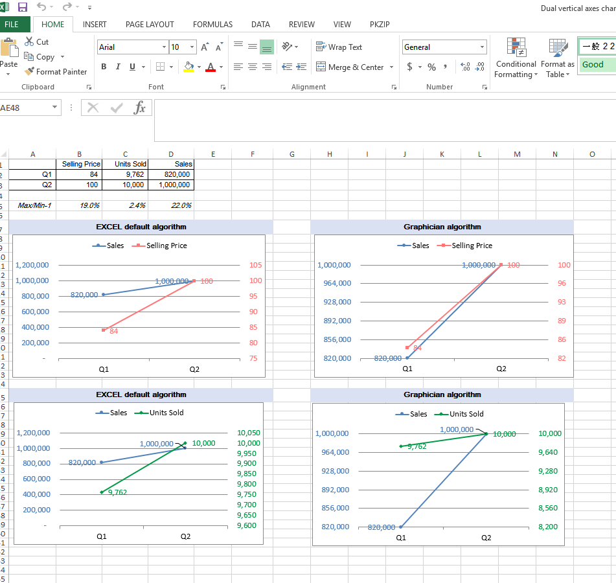616x583 pixels.
Task: Expand the General number format dropdown
Action: coord(482,47)
